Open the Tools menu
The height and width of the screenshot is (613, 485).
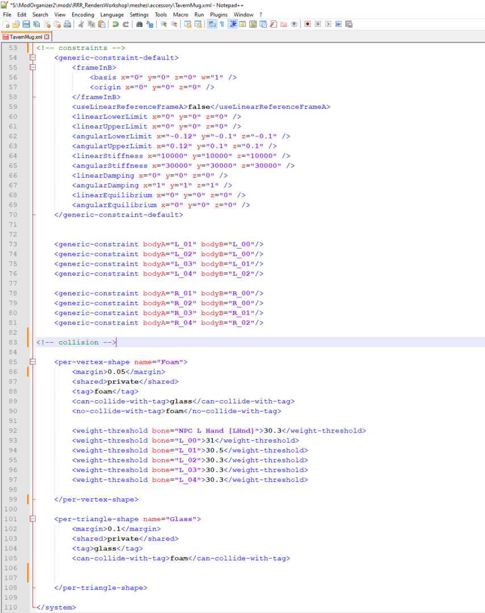click(161, 14)
